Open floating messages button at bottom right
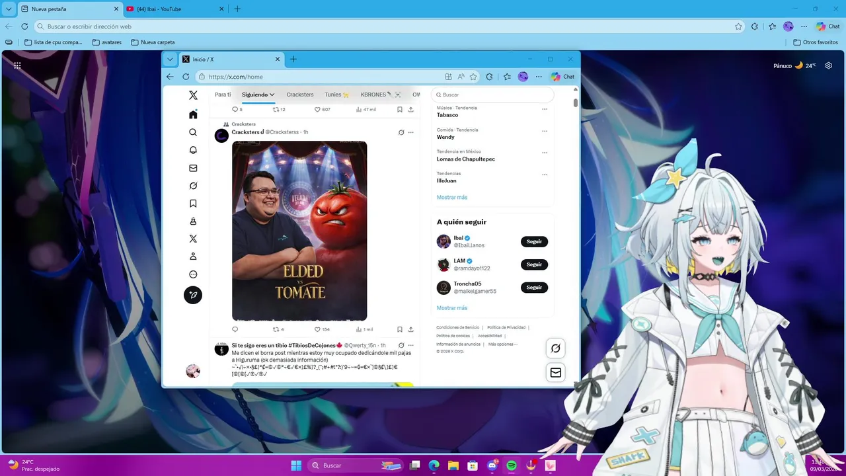Viewport: 846px width, 476px height. pyautogui.click(x=556, y=373)
